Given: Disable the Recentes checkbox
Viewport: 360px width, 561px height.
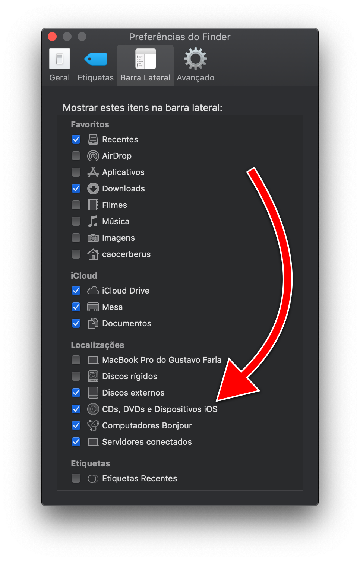Looking at the screenshot, I should [76, 139].
